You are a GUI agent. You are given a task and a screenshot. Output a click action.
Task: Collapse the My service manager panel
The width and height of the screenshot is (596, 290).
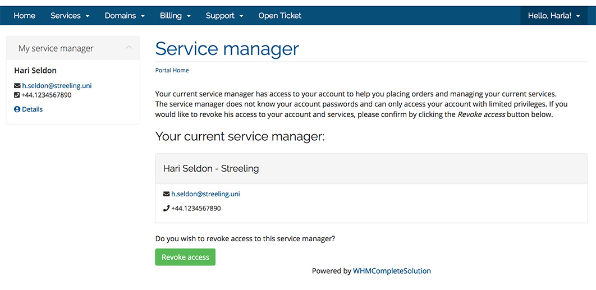[129, 48]
